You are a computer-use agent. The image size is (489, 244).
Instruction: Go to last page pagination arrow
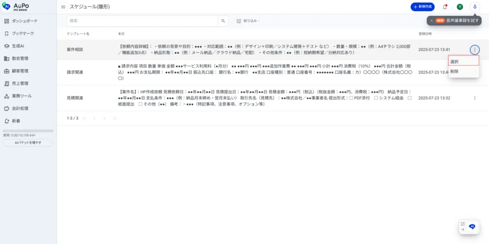click(x=115, y=118)
